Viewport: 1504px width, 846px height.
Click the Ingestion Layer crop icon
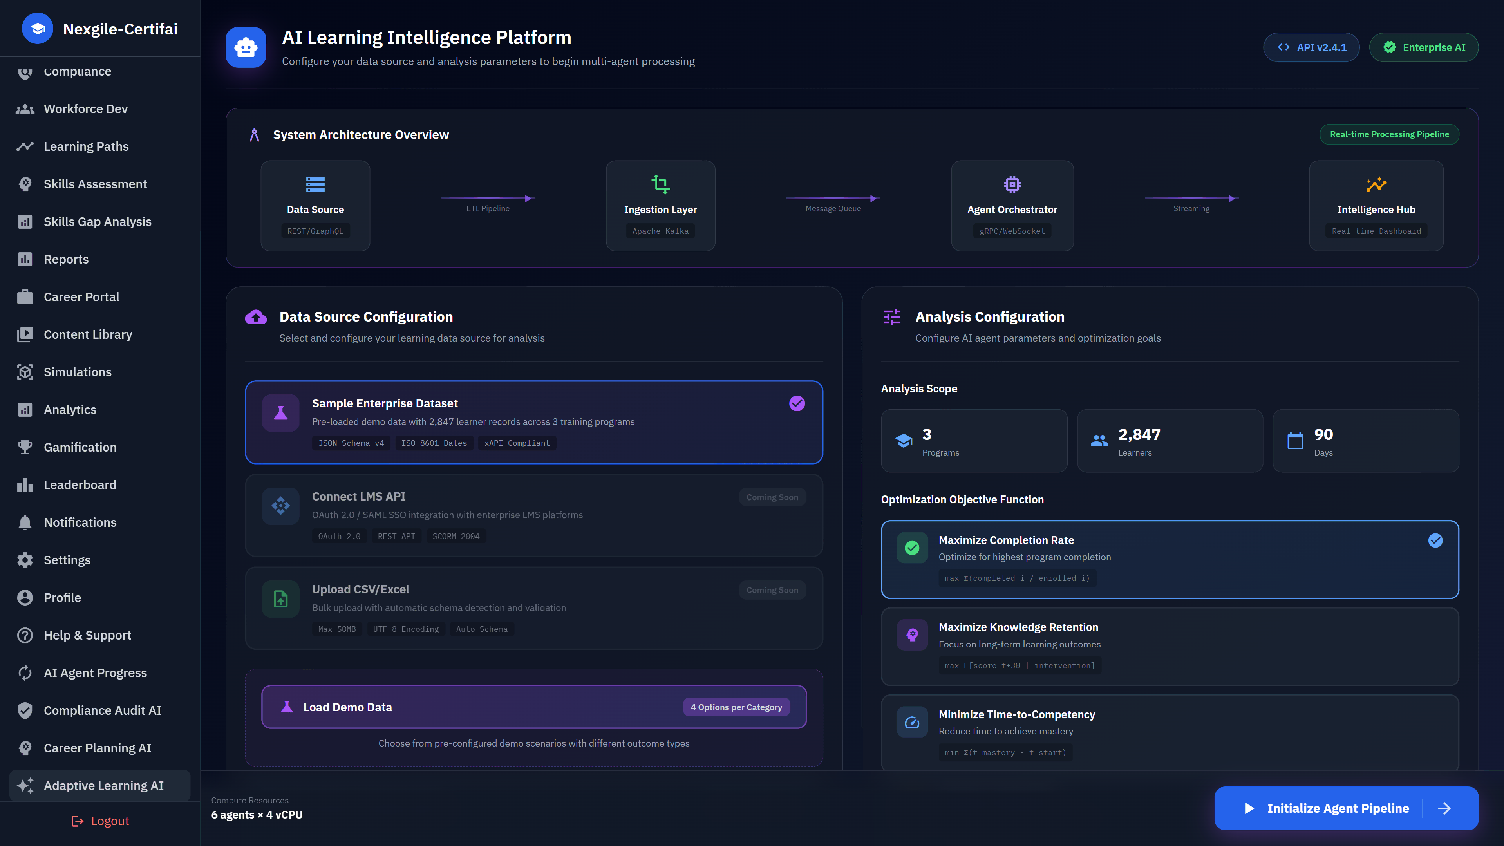click(x=660, y=184)
